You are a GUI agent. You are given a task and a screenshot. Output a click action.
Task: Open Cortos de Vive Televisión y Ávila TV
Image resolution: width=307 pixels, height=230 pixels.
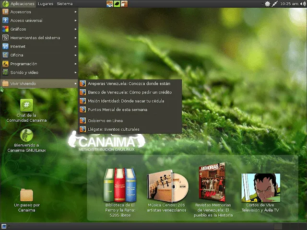260,193
